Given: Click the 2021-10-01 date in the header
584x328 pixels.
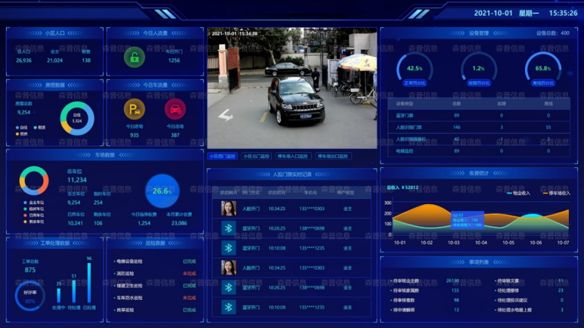Looking at the screenshot, I should coord(493,13).
